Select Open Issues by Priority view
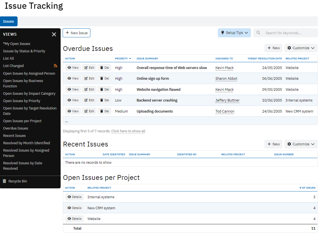Image resolution: width=319 pixels, height=237 pixels. tap(22, 101)
